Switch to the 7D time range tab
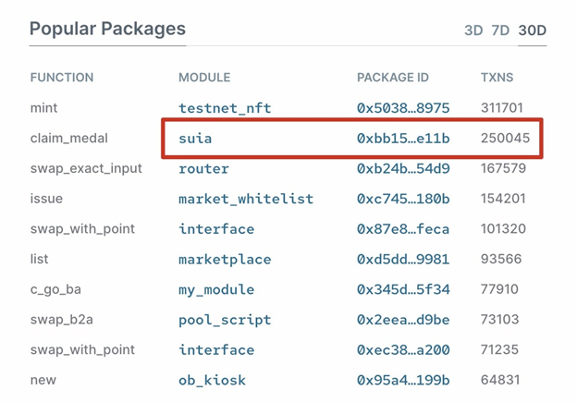The width and height of the screenshot is (577, 402). [x=500, y=30]
